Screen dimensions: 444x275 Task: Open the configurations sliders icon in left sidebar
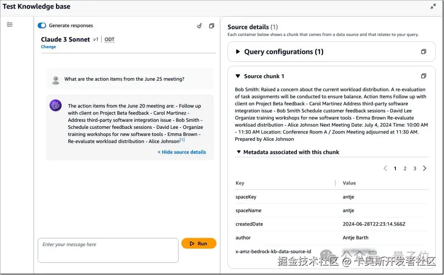point(9,25)
